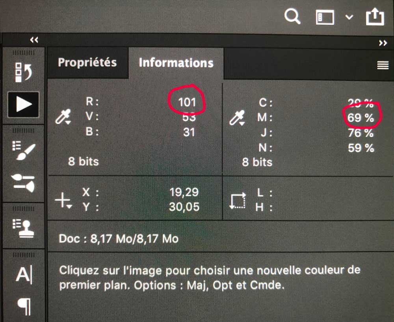This screenshot has width=394, height=322.
Task: Click the search magnifier icon
Action: (x=292, y=17)
